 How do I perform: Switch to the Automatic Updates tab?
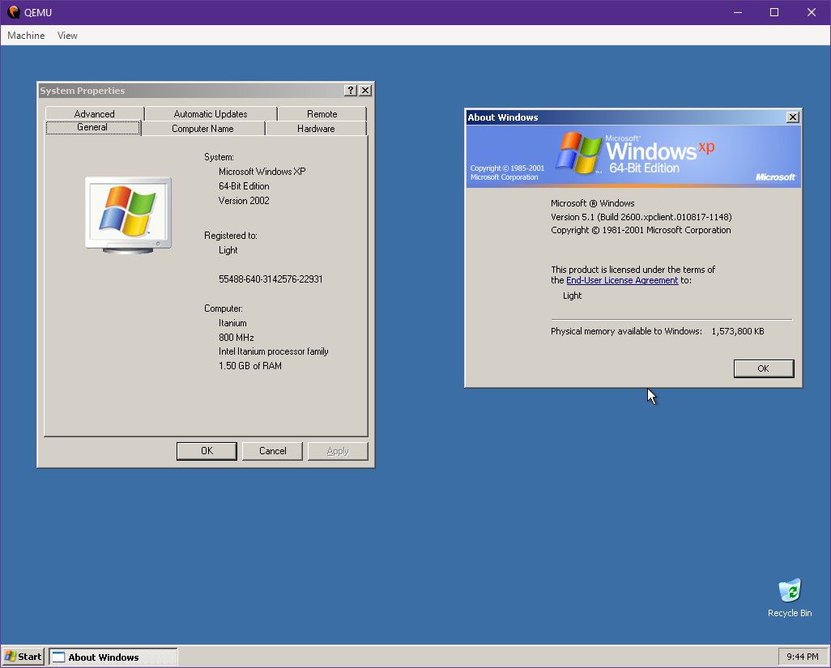pos(211,113)
